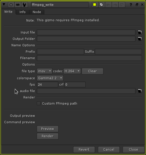Click the Suffix text field

(x=118, y=52)
